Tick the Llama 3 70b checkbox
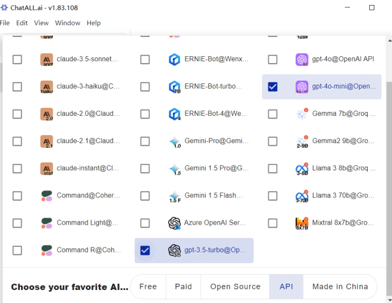 pos(273,196)
